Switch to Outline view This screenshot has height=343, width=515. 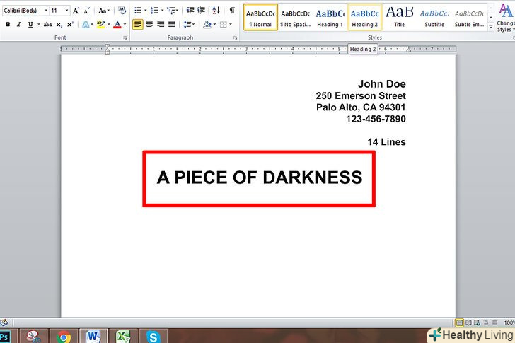tap(486, 323)
